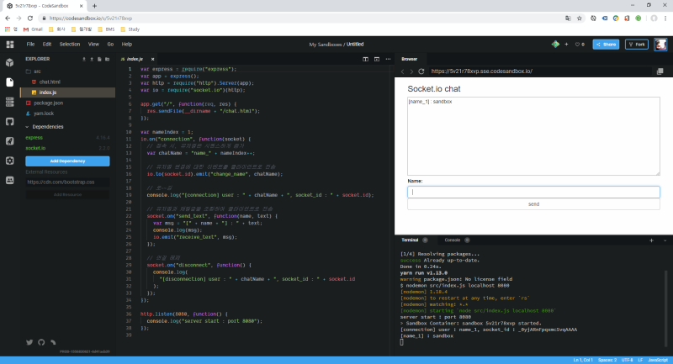The height and width of the screenshot is (364, 673).
Task: Open the Go menu
Action: (110, 45)
